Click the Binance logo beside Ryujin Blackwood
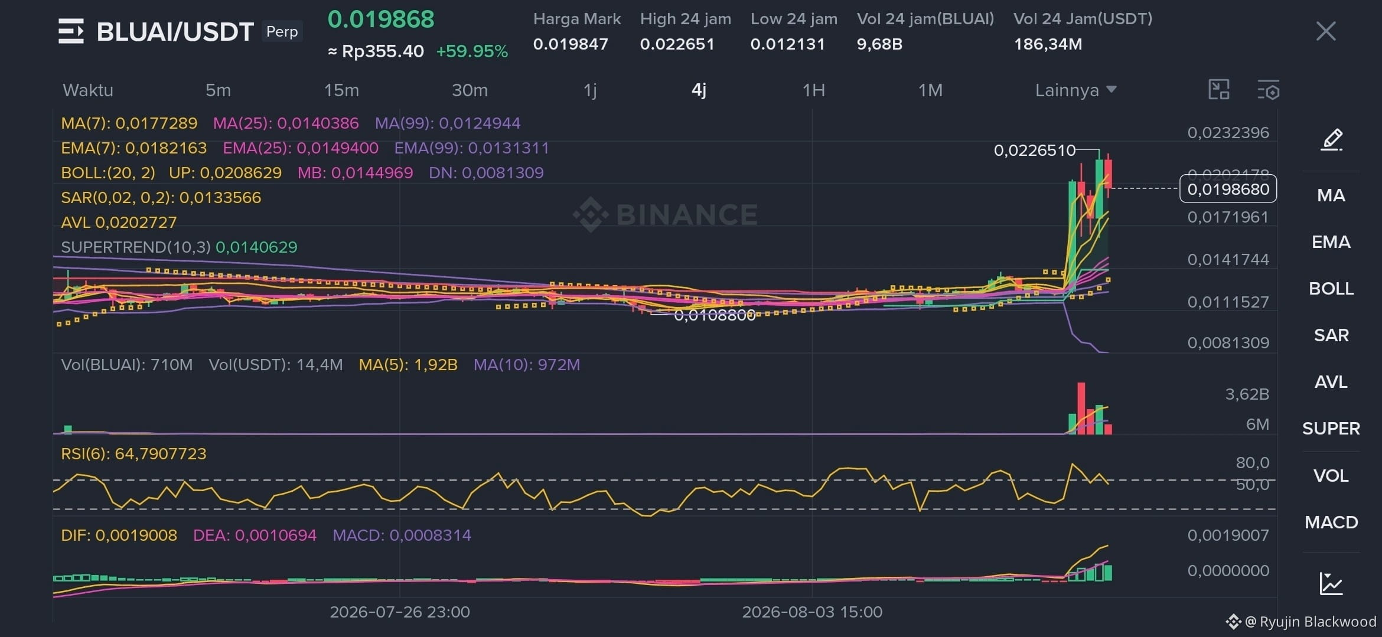 tap(1233, 622)
